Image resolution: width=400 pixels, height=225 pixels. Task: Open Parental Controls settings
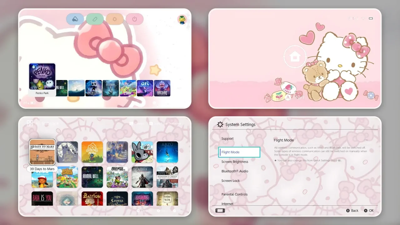tap(234, 194)
